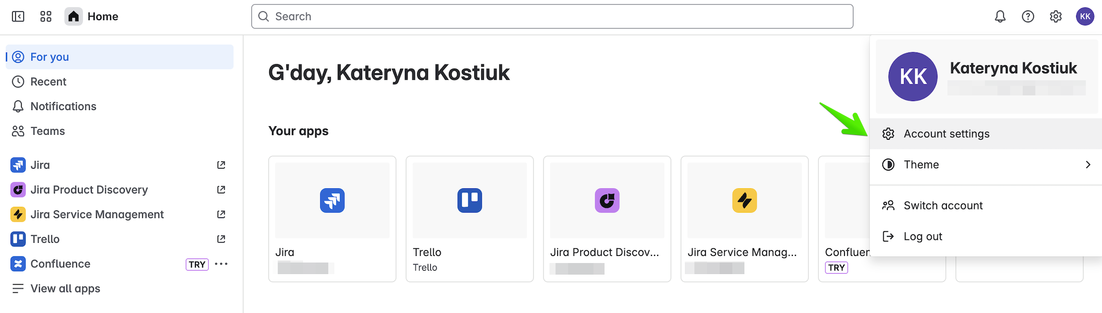
Task: Open the Trello app card
Action: pos(470,219)
